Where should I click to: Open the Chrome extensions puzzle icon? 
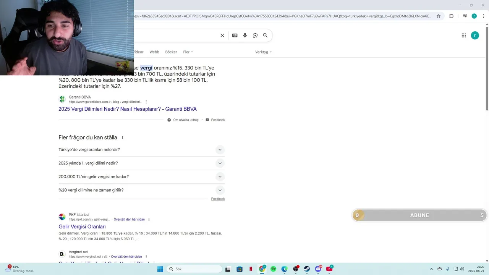click(x=452, y=16)
